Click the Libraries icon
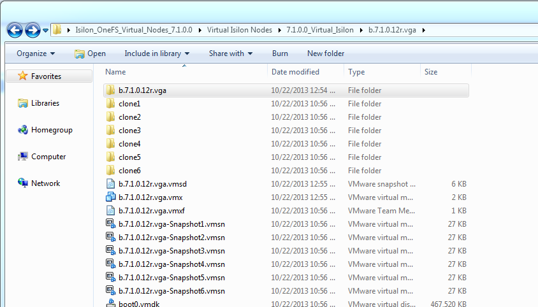This screenshot has width=538, height=307. tap(23, 103)
